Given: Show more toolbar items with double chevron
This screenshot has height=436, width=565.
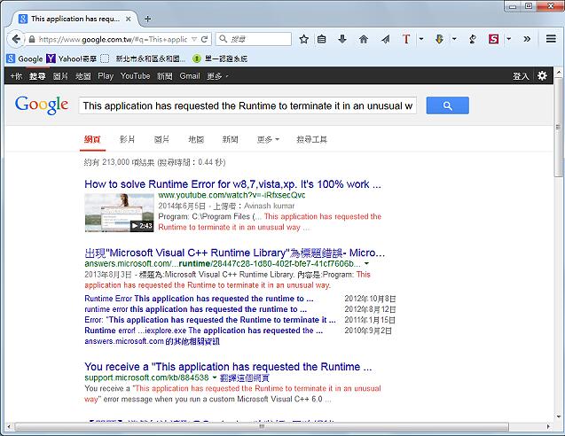Looking at the screenshot, I should click(527, 39).
